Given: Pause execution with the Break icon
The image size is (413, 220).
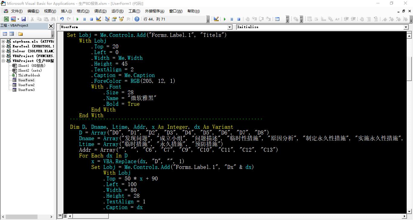Looking at the screenshot, I should 84,19.
